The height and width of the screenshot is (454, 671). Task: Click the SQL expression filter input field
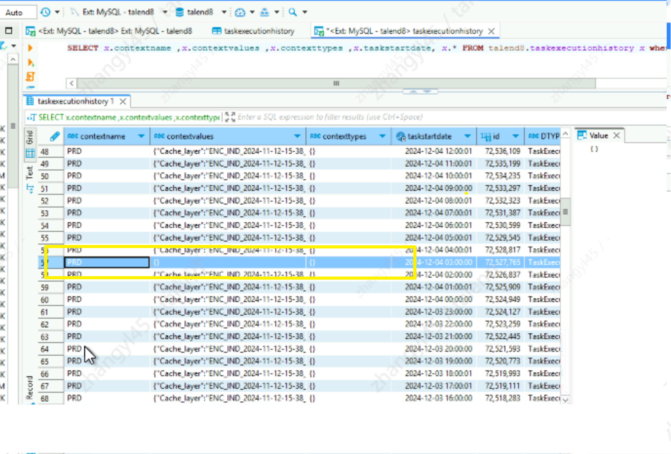pyautogui.click(x=331, y=117)
